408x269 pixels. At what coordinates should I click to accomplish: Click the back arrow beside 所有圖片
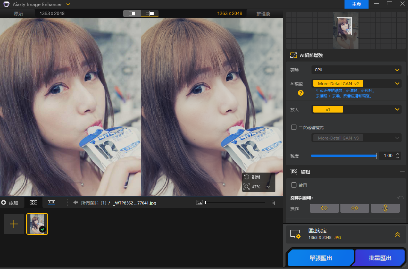click(76, 203)
